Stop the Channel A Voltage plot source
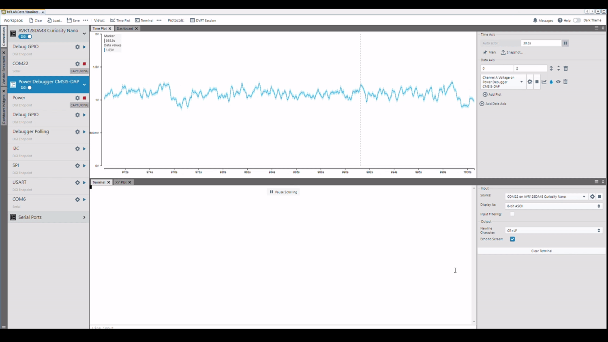 point(537,82)
